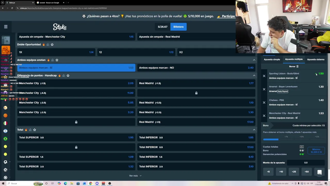Open the Billetera wallet

coord(178,27)
